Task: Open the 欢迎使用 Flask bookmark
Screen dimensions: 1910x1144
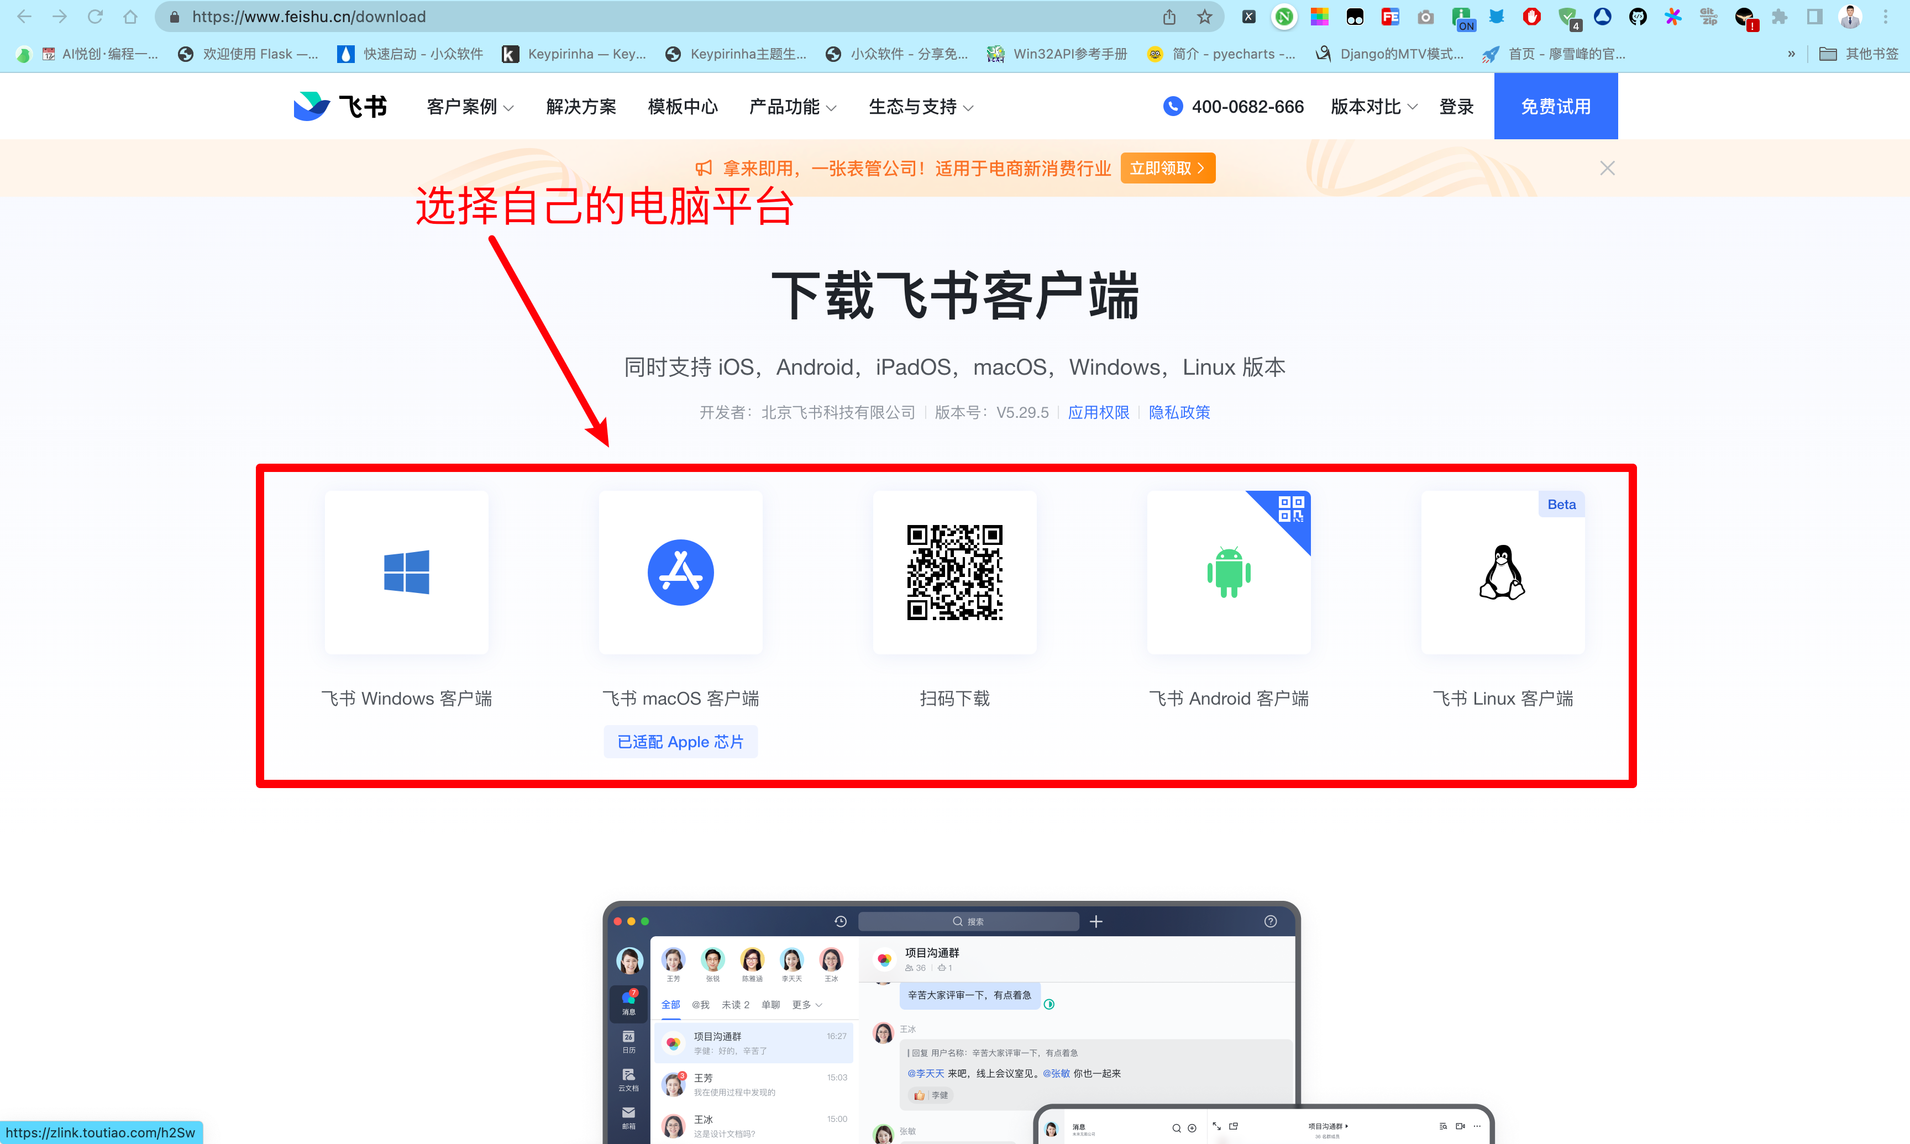Action: pyautogui.click(x=248, y=53)
